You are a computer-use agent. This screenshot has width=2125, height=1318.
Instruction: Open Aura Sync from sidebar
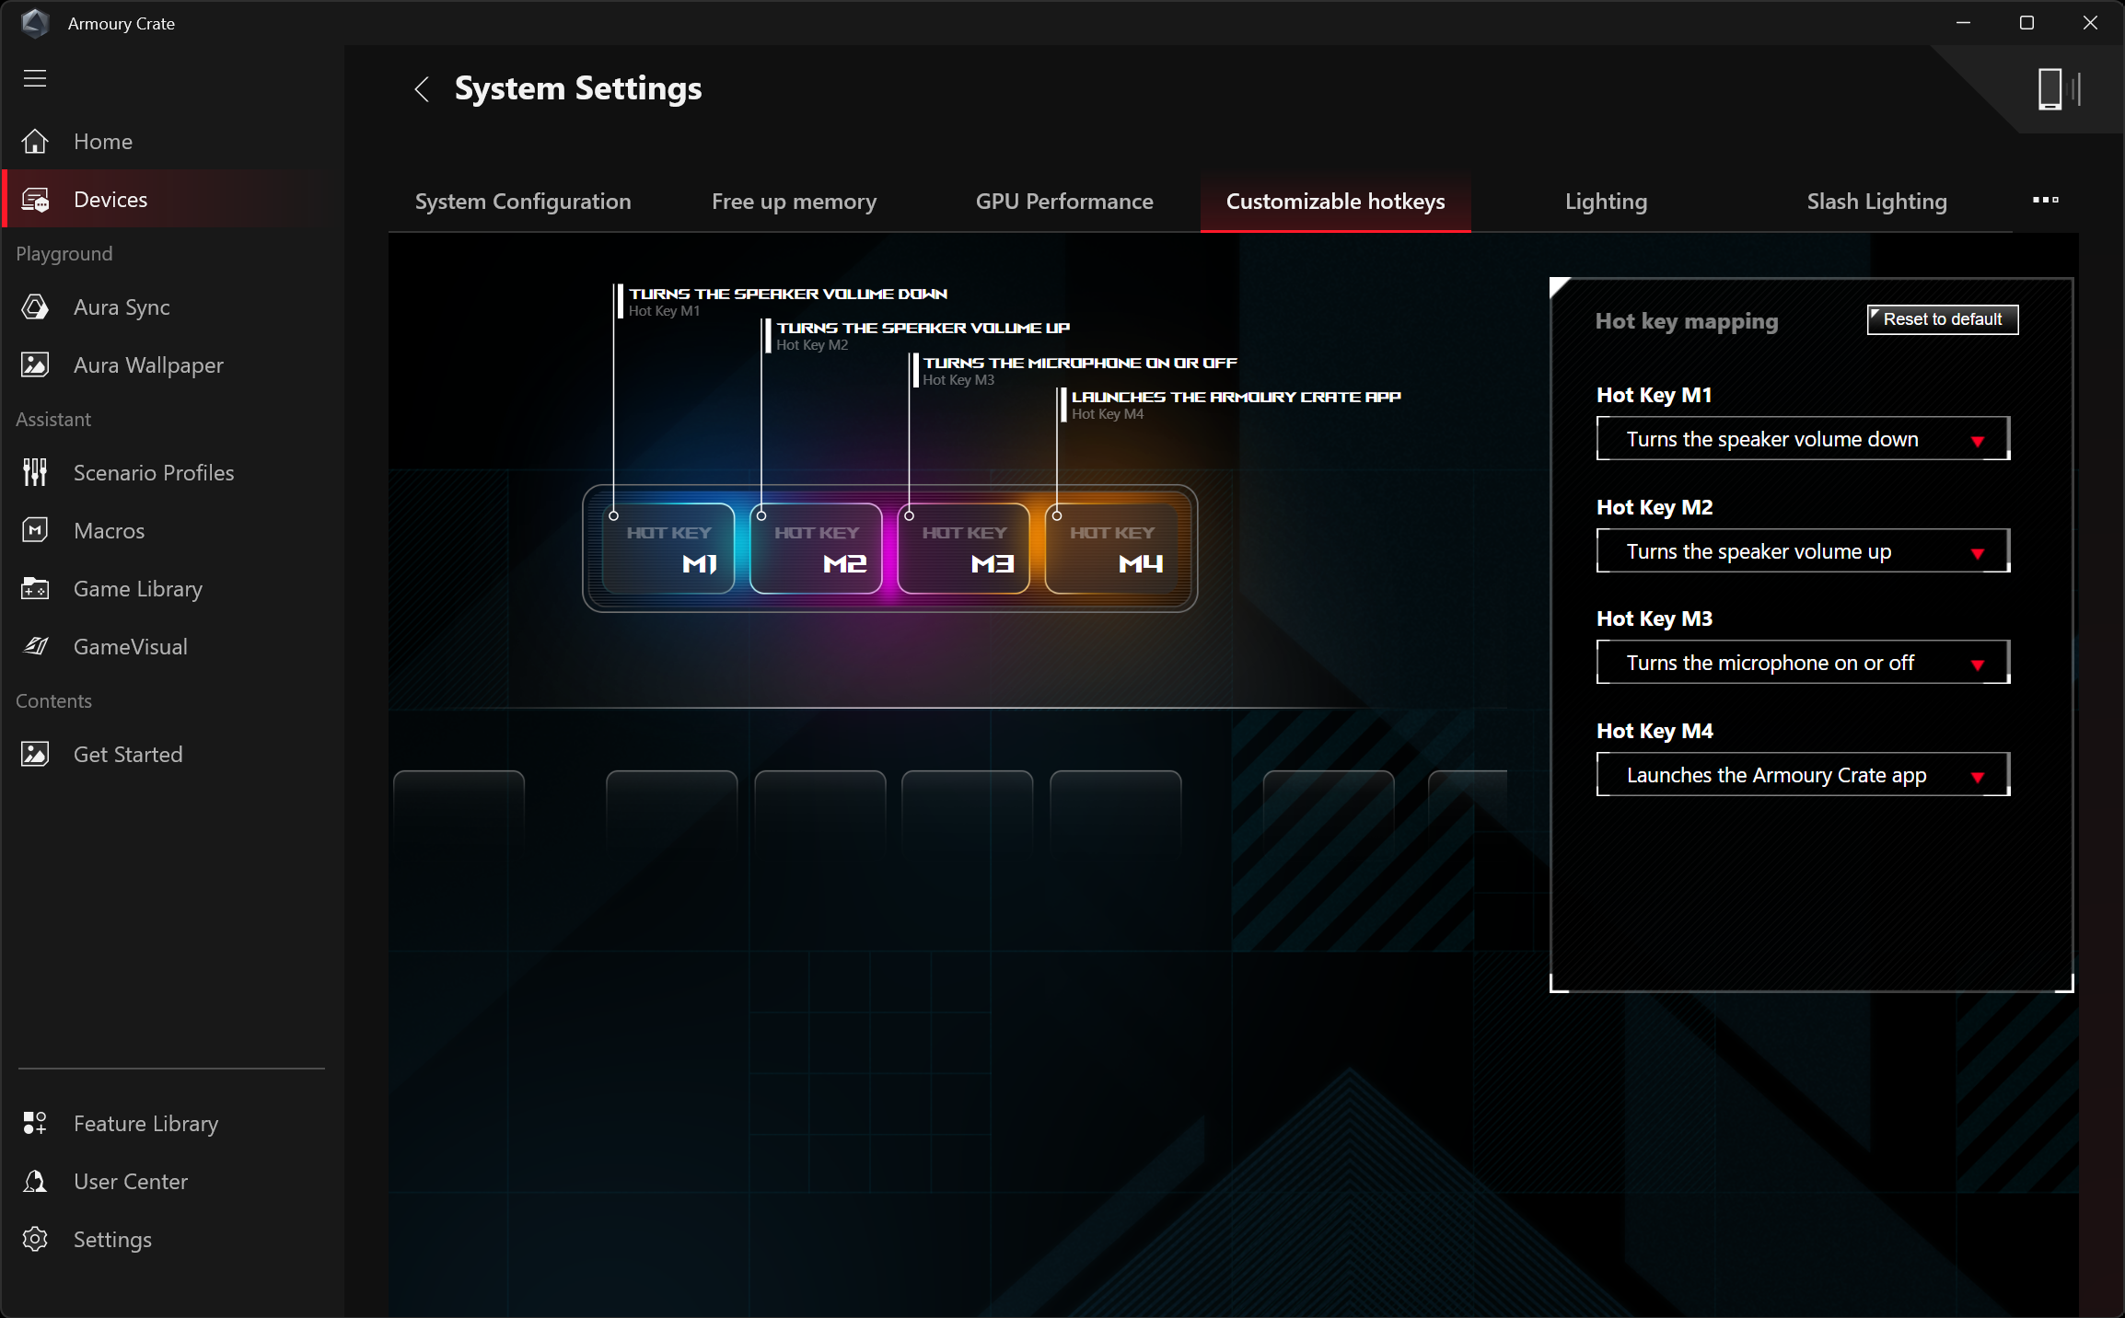click(121, 307)
